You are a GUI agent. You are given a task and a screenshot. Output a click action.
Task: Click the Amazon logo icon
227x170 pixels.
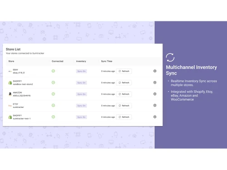click(x=10, y=94)
